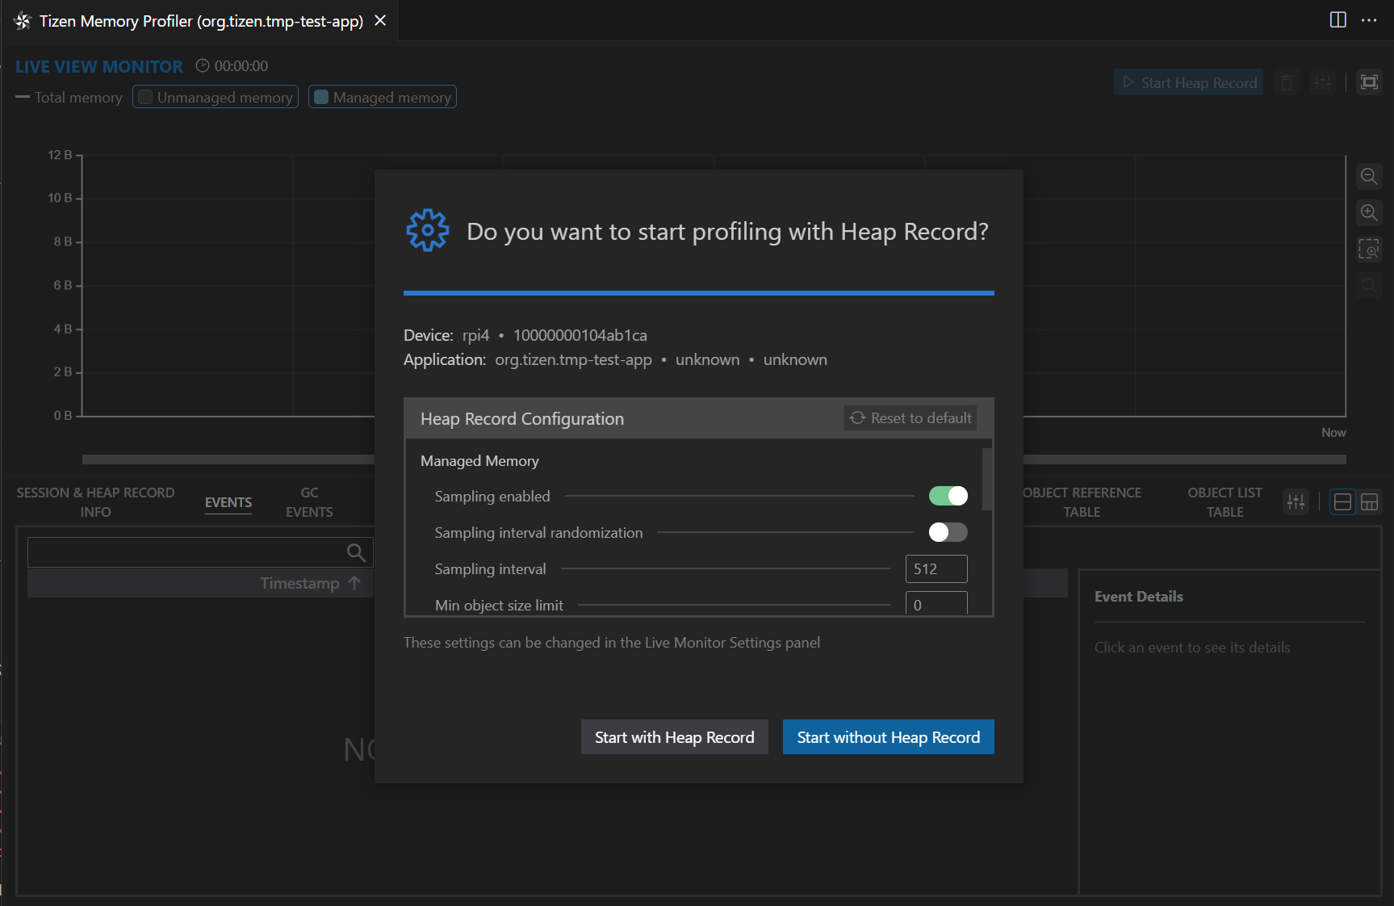Click the Sampling interval input field
The height and width of the screenshot is (906, 1394).
coord(936,569)
